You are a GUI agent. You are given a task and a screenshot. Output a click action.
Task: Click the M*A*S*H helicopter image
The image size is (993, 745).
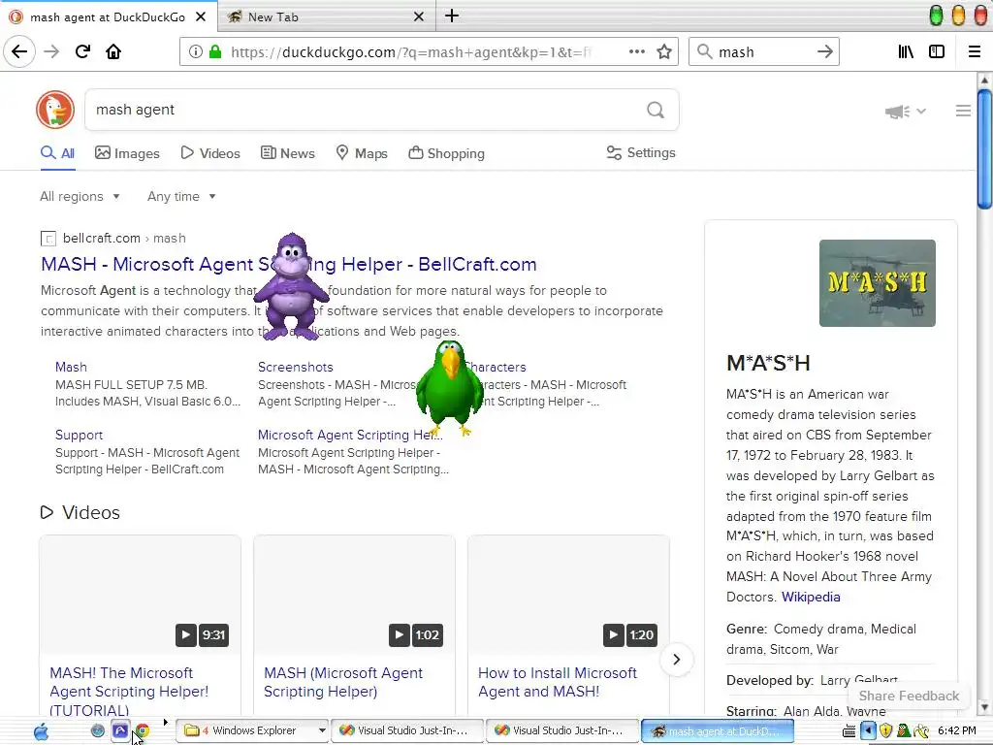(x=877, y=283)
